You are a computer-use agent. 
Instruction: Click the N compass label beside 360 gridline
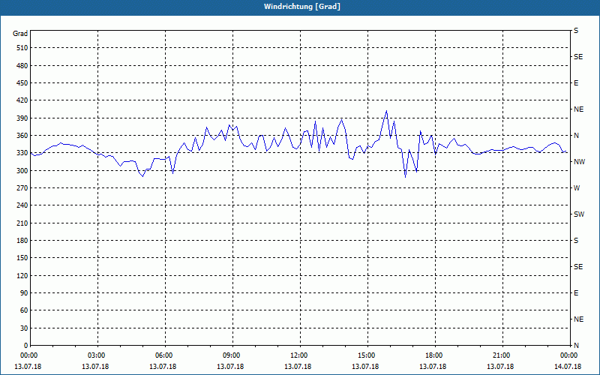[576, 136]
